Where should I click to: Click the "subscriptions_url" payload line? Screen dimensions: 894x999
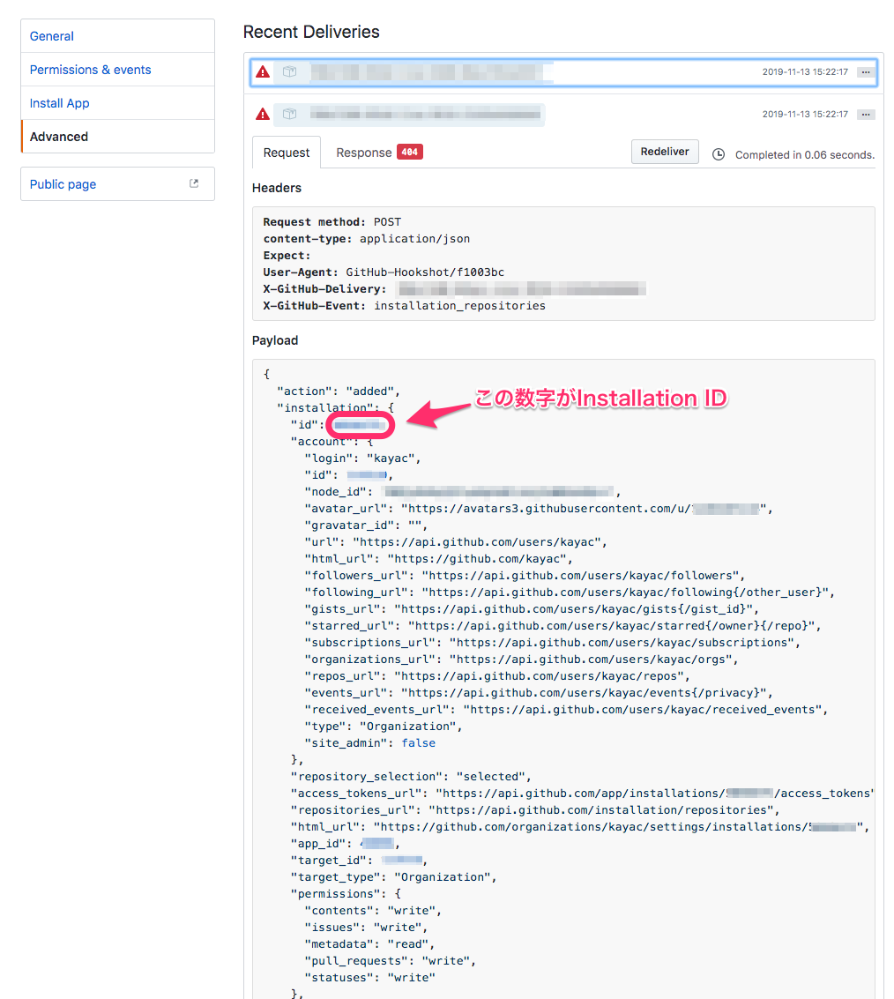click(x=553, y=642)
